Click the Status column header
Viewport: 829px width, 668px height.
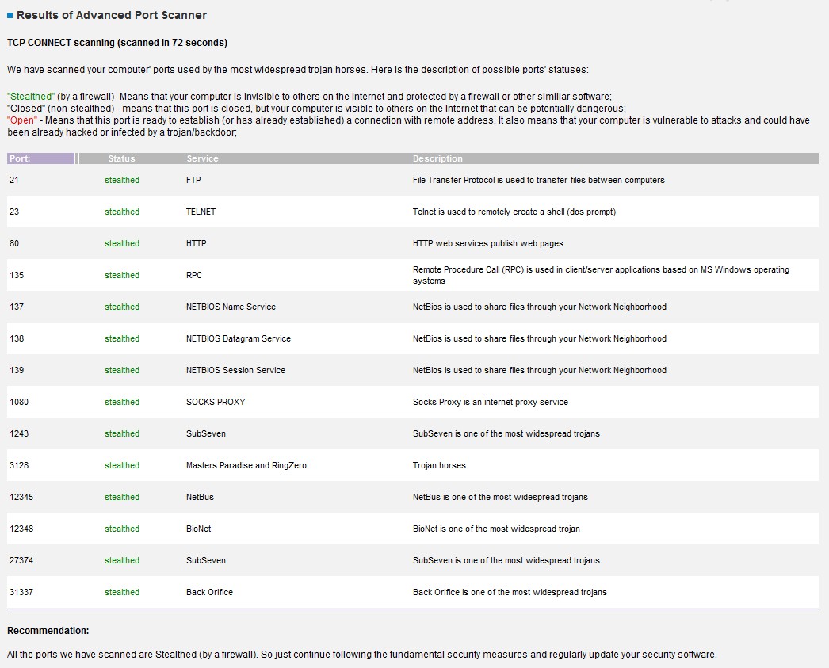click(x=121, y=158)
